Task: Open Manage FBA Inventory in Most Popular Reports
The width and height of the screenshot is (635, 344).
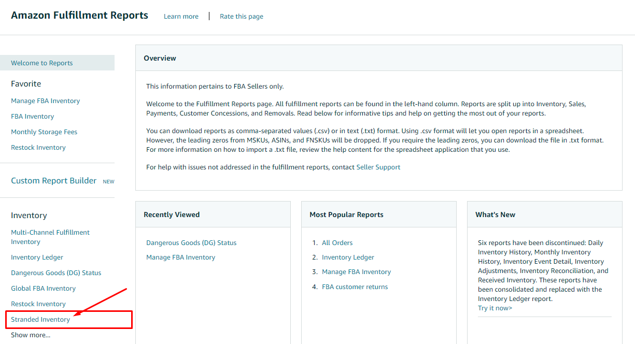Action: tap(356, 272)
